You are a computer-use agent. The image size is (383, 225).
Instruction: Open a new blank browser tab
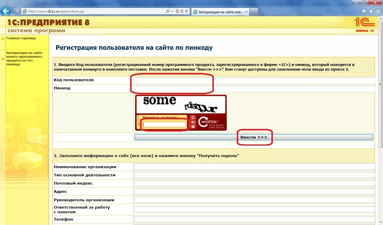[254, 12]
